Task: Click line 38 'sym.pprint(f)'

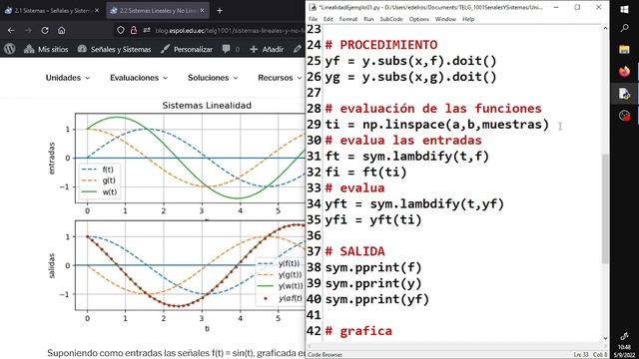Action: coord(373,267)
